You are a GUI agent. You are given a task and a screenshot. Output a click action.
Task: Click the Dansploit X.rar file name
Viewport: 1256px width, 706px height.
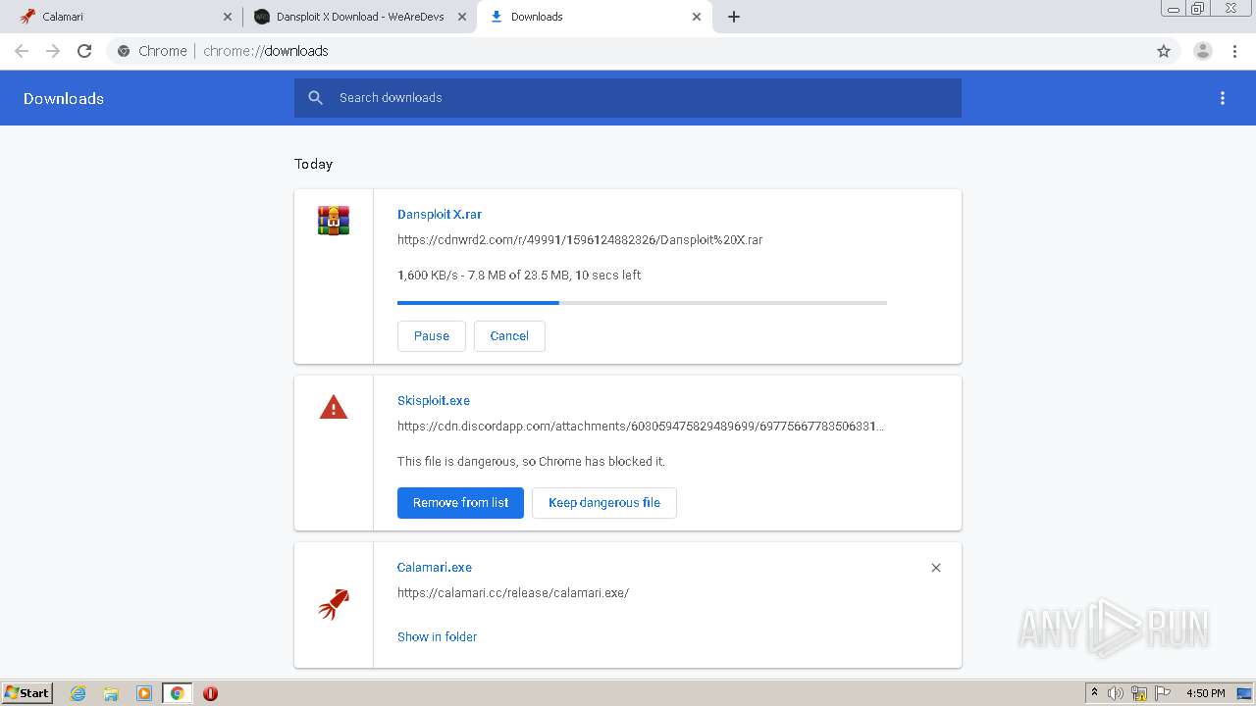440,214
